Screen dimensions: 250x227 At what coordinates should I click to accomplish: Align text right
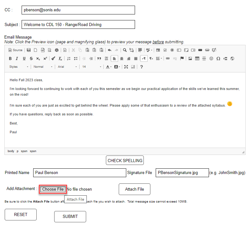[128, 59]
